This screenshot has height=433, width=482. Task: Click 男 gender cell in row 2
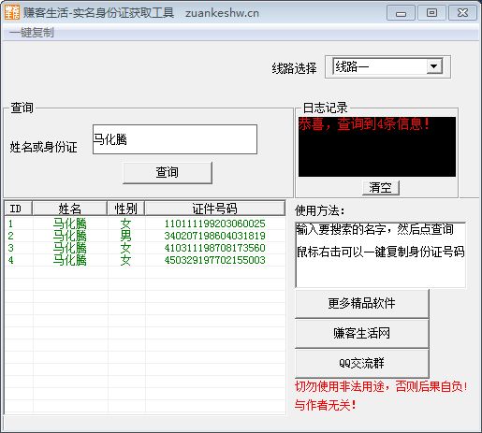click(126, 236)
